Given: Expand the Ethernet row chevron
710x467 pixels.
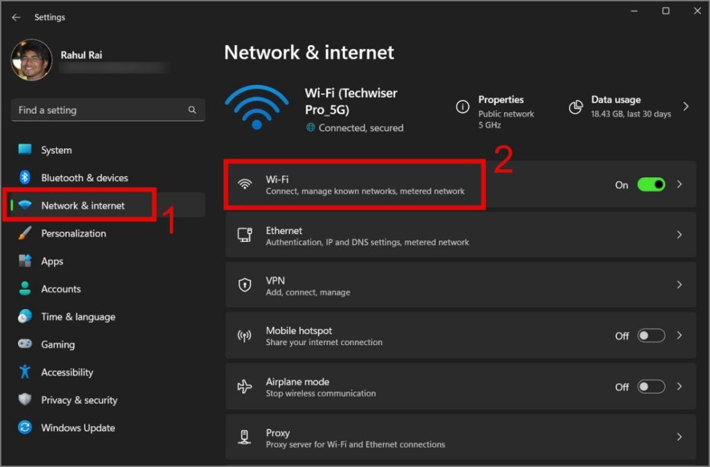Looking at the screenshot, I should (679, 235).
